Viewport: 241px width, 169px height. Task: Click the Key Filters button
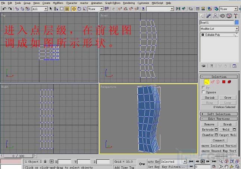click(x=173, y=167)
